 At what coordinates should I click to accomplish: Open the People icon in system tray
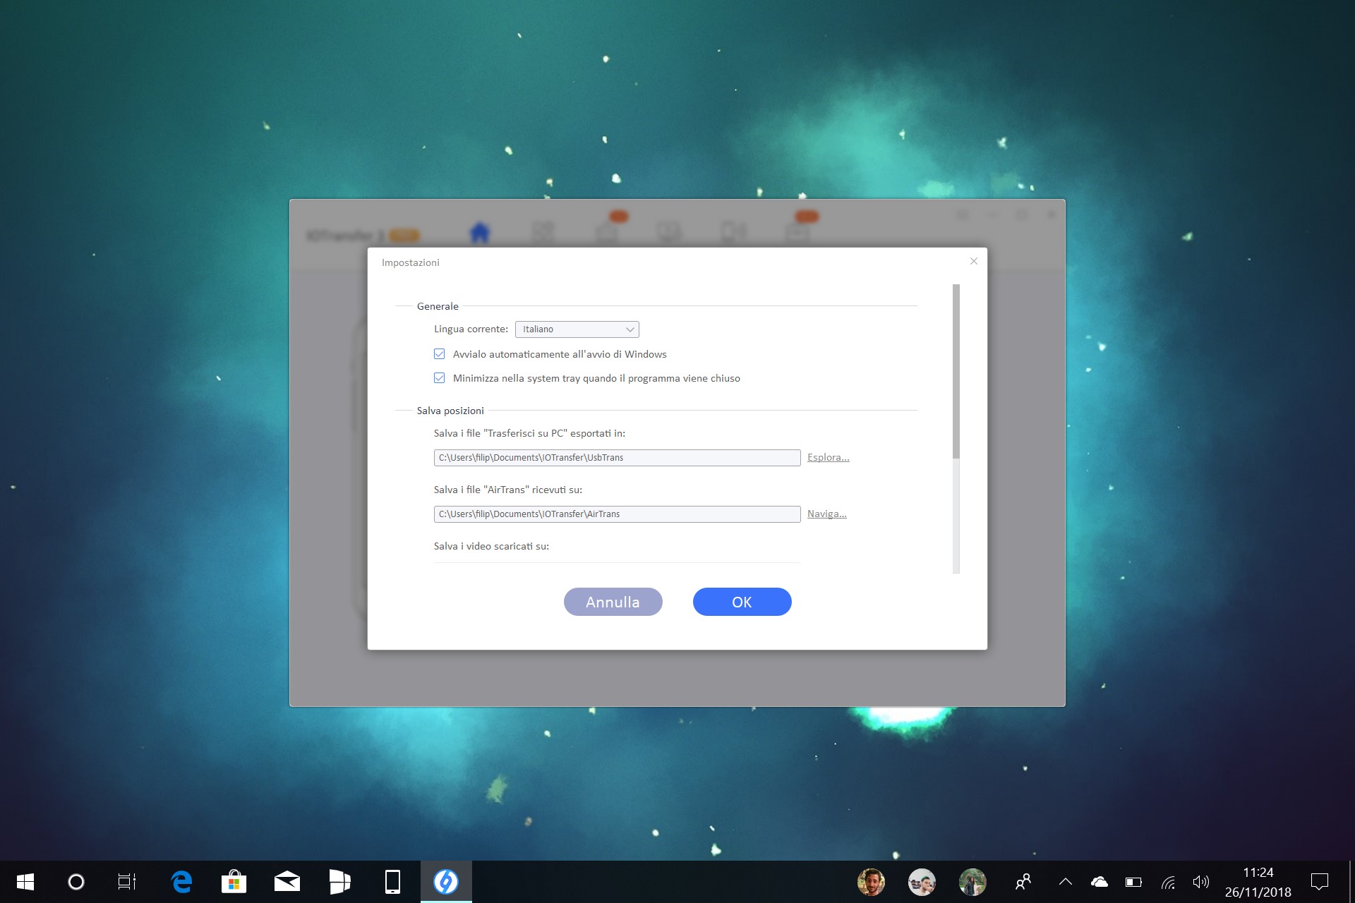pos(1023,882)
